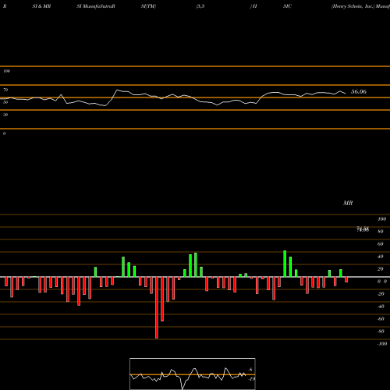Open the mini oscillator thumbnail chart

193,374
